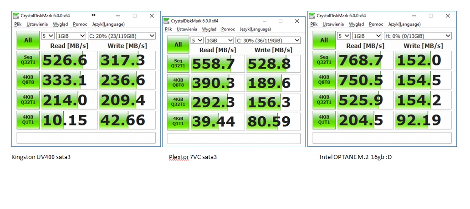Start Seq Q32T1 test in Kingston window
The height and width of the screenshot is (209, 470).
point(28,60)
